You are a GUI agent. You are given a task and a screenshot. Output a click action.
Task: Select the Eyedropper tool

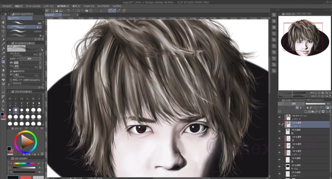pos(3,44)
